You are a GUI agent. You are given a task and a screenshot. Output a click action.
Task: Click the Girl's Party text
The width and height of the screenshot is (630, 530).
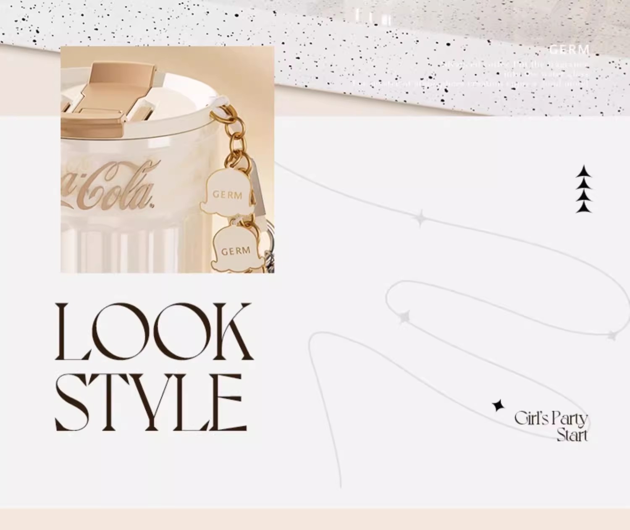[x=551, y=418]
